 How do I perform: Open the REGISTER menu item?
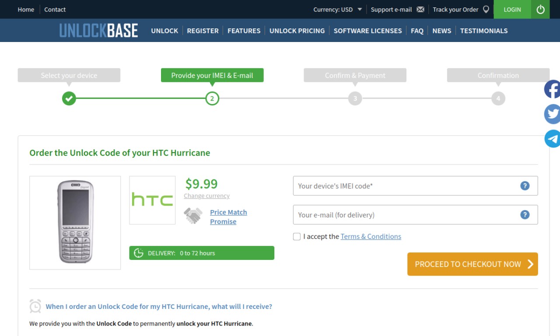(x=203, y=31)
